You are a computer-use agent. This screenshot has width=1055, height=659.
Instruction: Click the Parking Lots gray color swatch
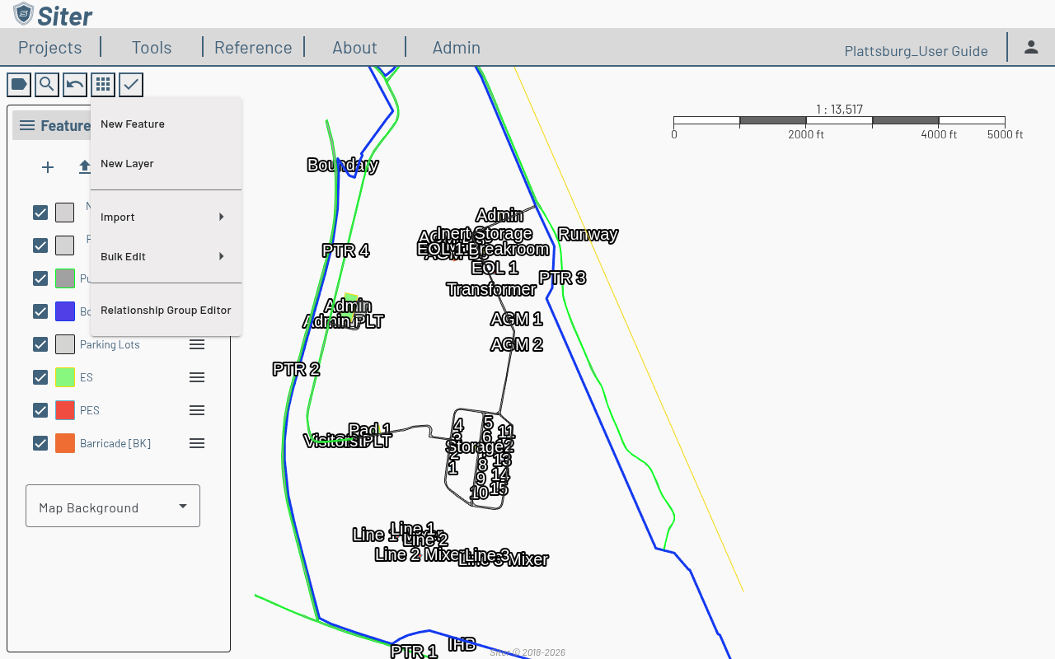pyautogui.click(x=65, y=344)
